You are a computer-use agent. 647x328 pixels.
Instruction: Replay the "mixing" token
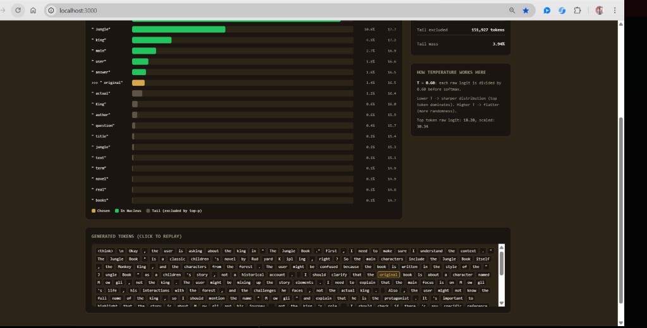243,282
